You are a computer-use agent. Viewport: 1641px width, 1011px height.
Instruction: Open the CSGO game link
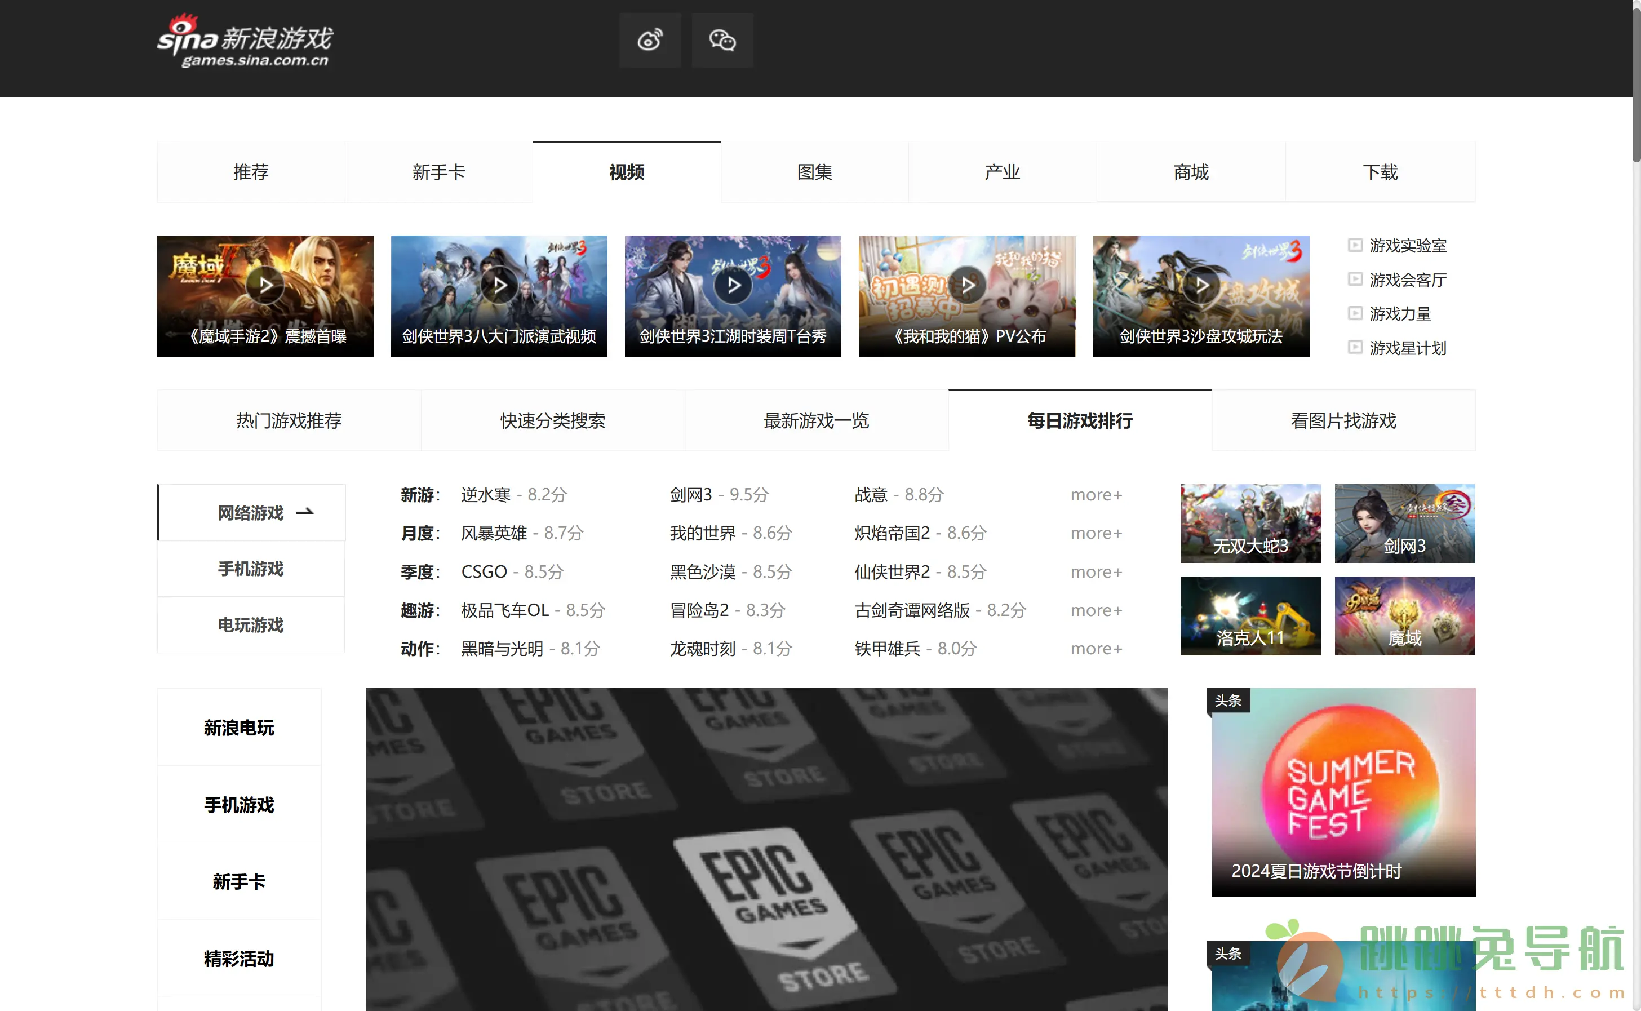click(x=484, y=571)
